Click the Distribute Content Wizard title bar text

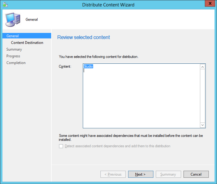108,5
